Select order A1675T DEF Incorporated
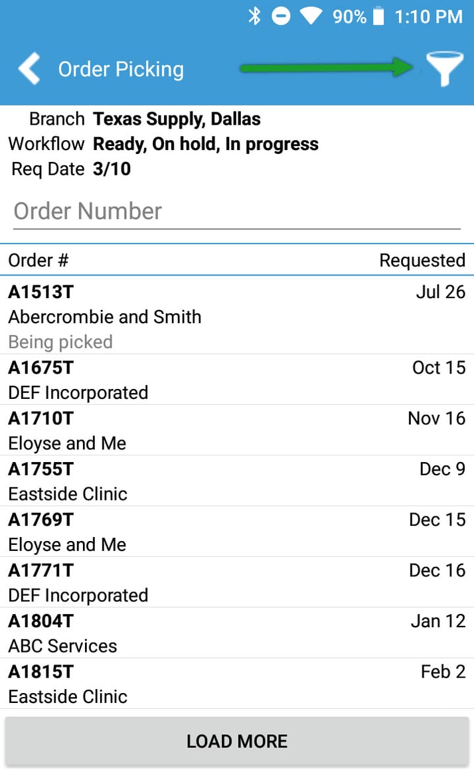 (236, 380)
